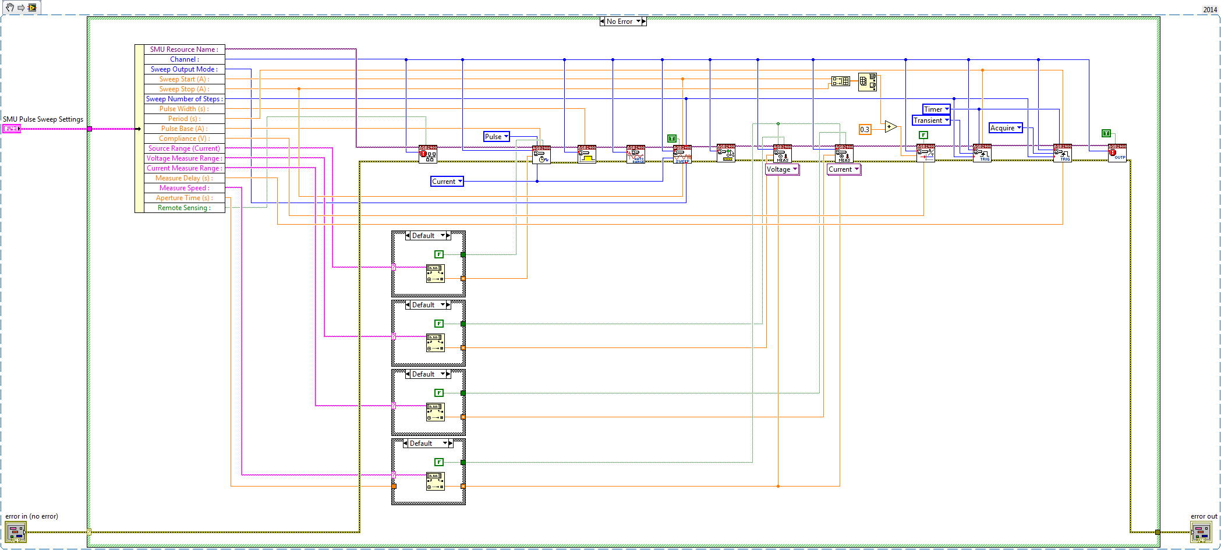
Task: Click the AGB2900 Auto Range VI
Action: 636,154
